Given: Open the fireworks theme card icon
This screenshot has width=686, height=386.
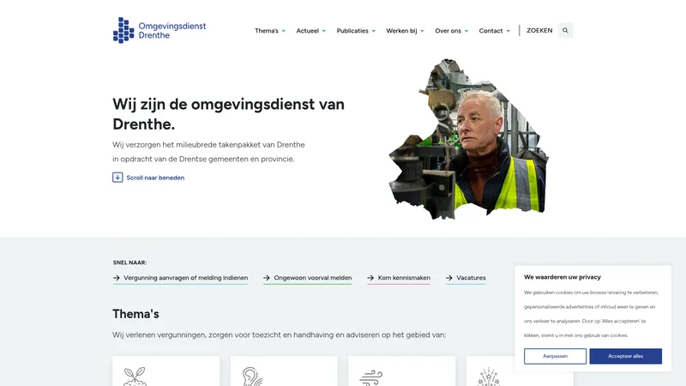Looking at the screenshot, I should [489, 377].
